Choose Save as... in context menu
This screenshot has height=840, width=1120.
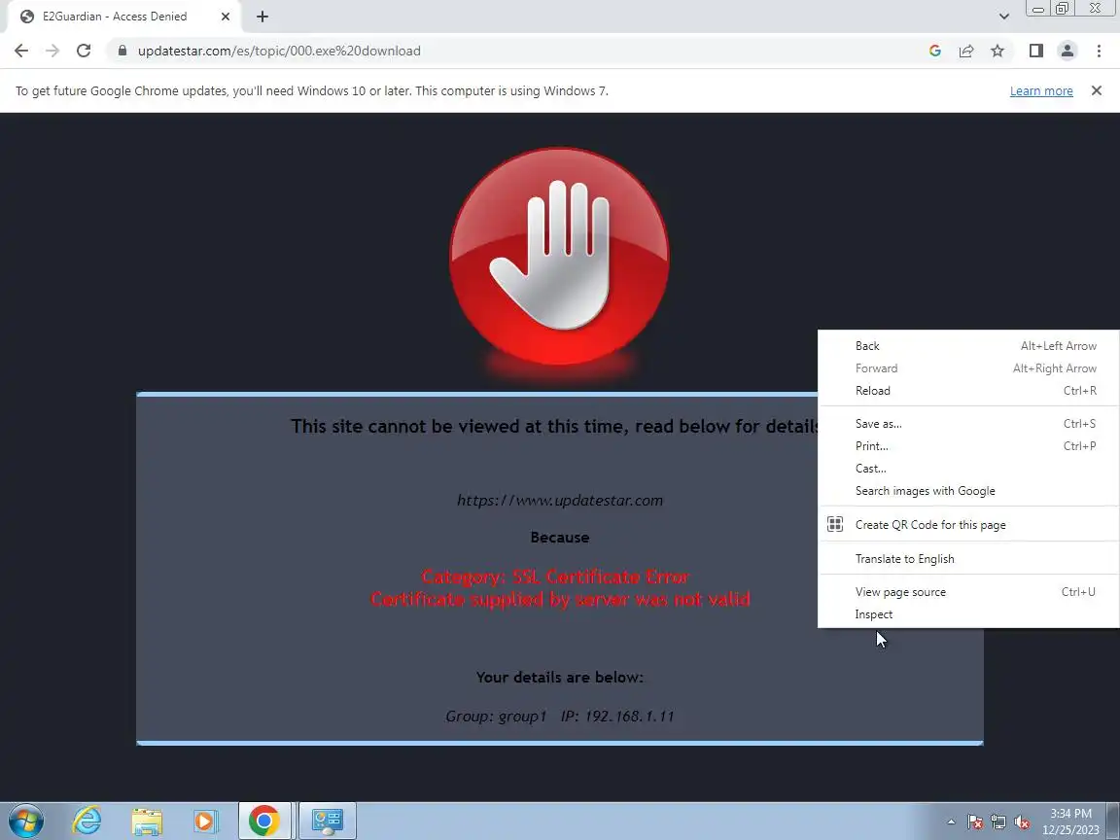click(x=968, y=424)
